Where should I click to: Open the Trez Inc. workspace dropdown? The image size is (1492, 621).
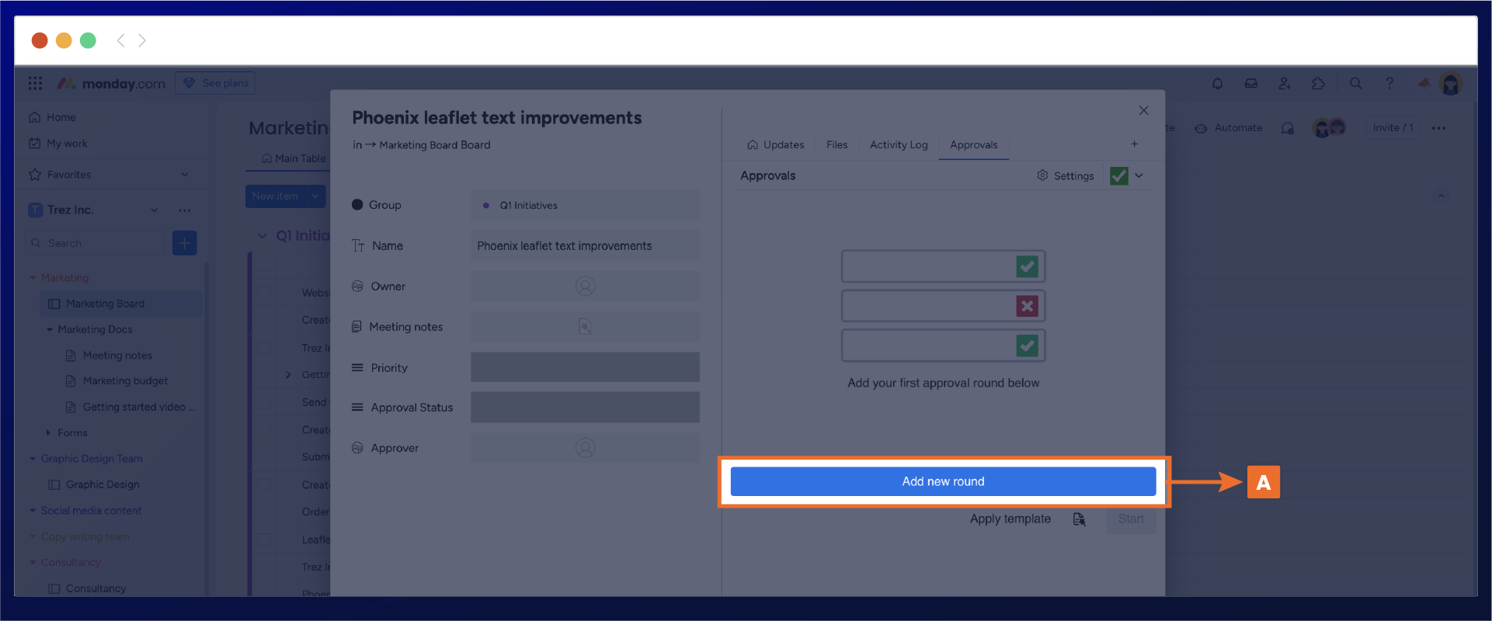click(x=154, y=210)
